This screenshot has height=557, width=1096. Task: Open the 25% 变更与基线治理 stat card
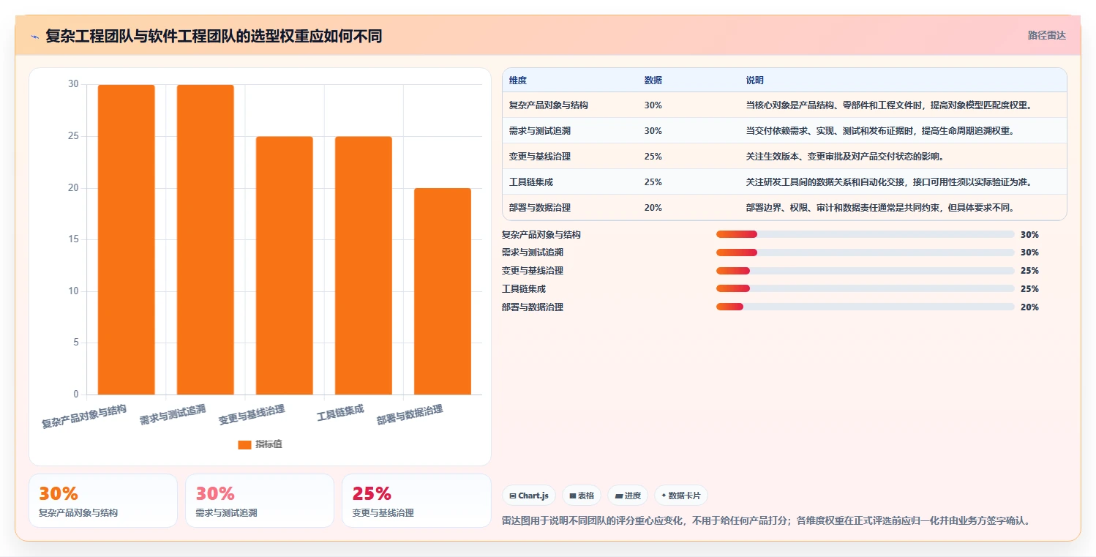point(416,501)
